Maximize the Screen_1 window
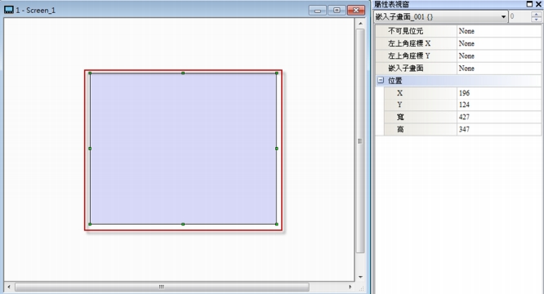 [337, 11]
